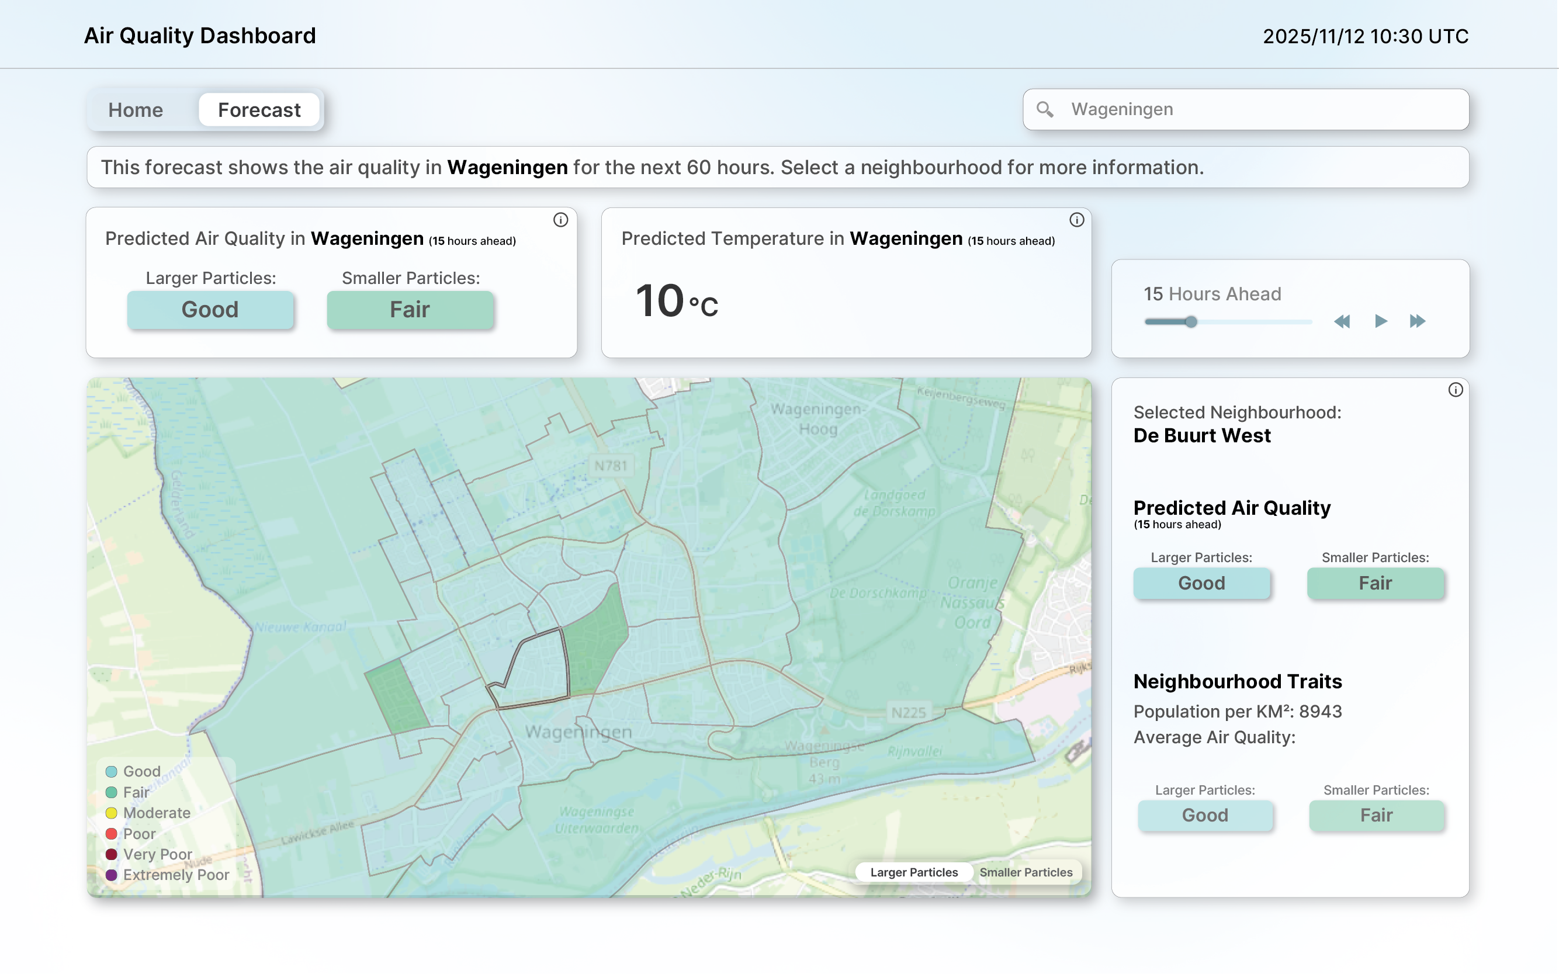Open info icon on Predicted Air Quality card

pos(560,220)
